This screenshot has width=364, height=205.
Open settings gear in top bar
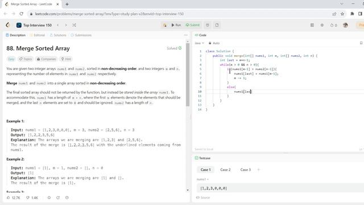pos(322,25)
